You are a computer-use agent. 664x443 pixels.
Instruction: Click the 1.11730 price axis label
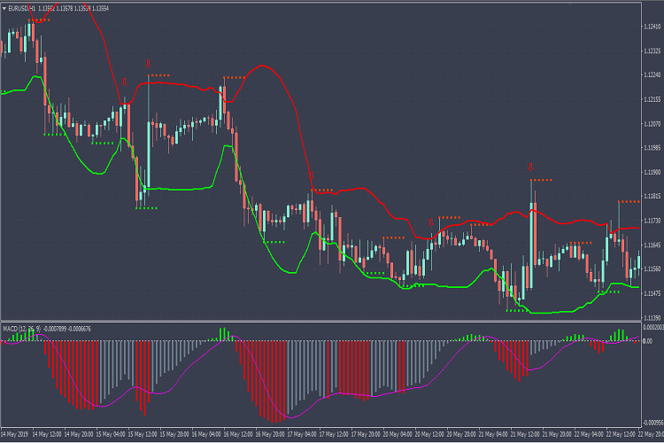652,221
